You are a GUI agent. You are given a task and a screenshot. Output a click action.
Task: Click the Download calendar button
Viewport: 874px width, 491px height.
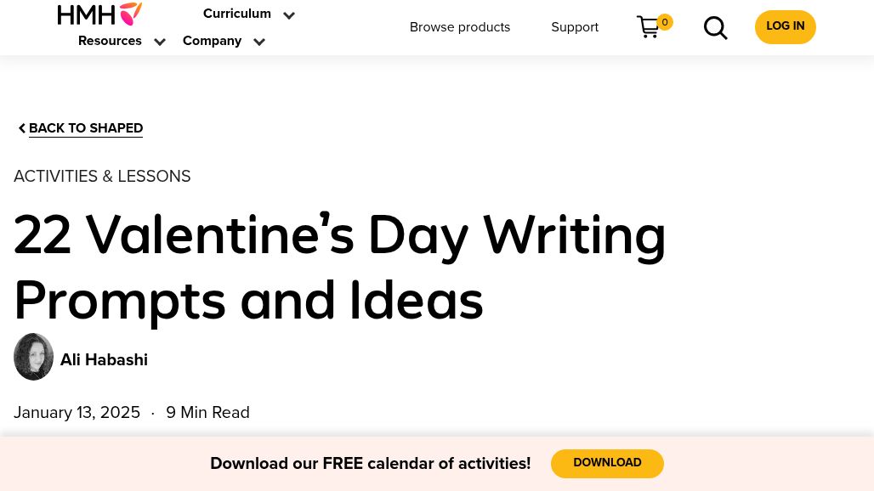(607, 463)
